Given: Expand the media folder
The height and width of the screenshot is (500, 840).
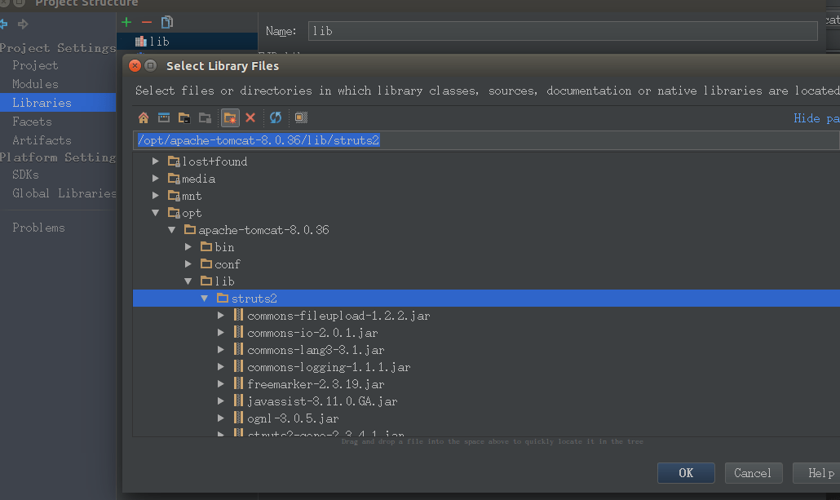Looking at the screenshot, I should 155,179.
